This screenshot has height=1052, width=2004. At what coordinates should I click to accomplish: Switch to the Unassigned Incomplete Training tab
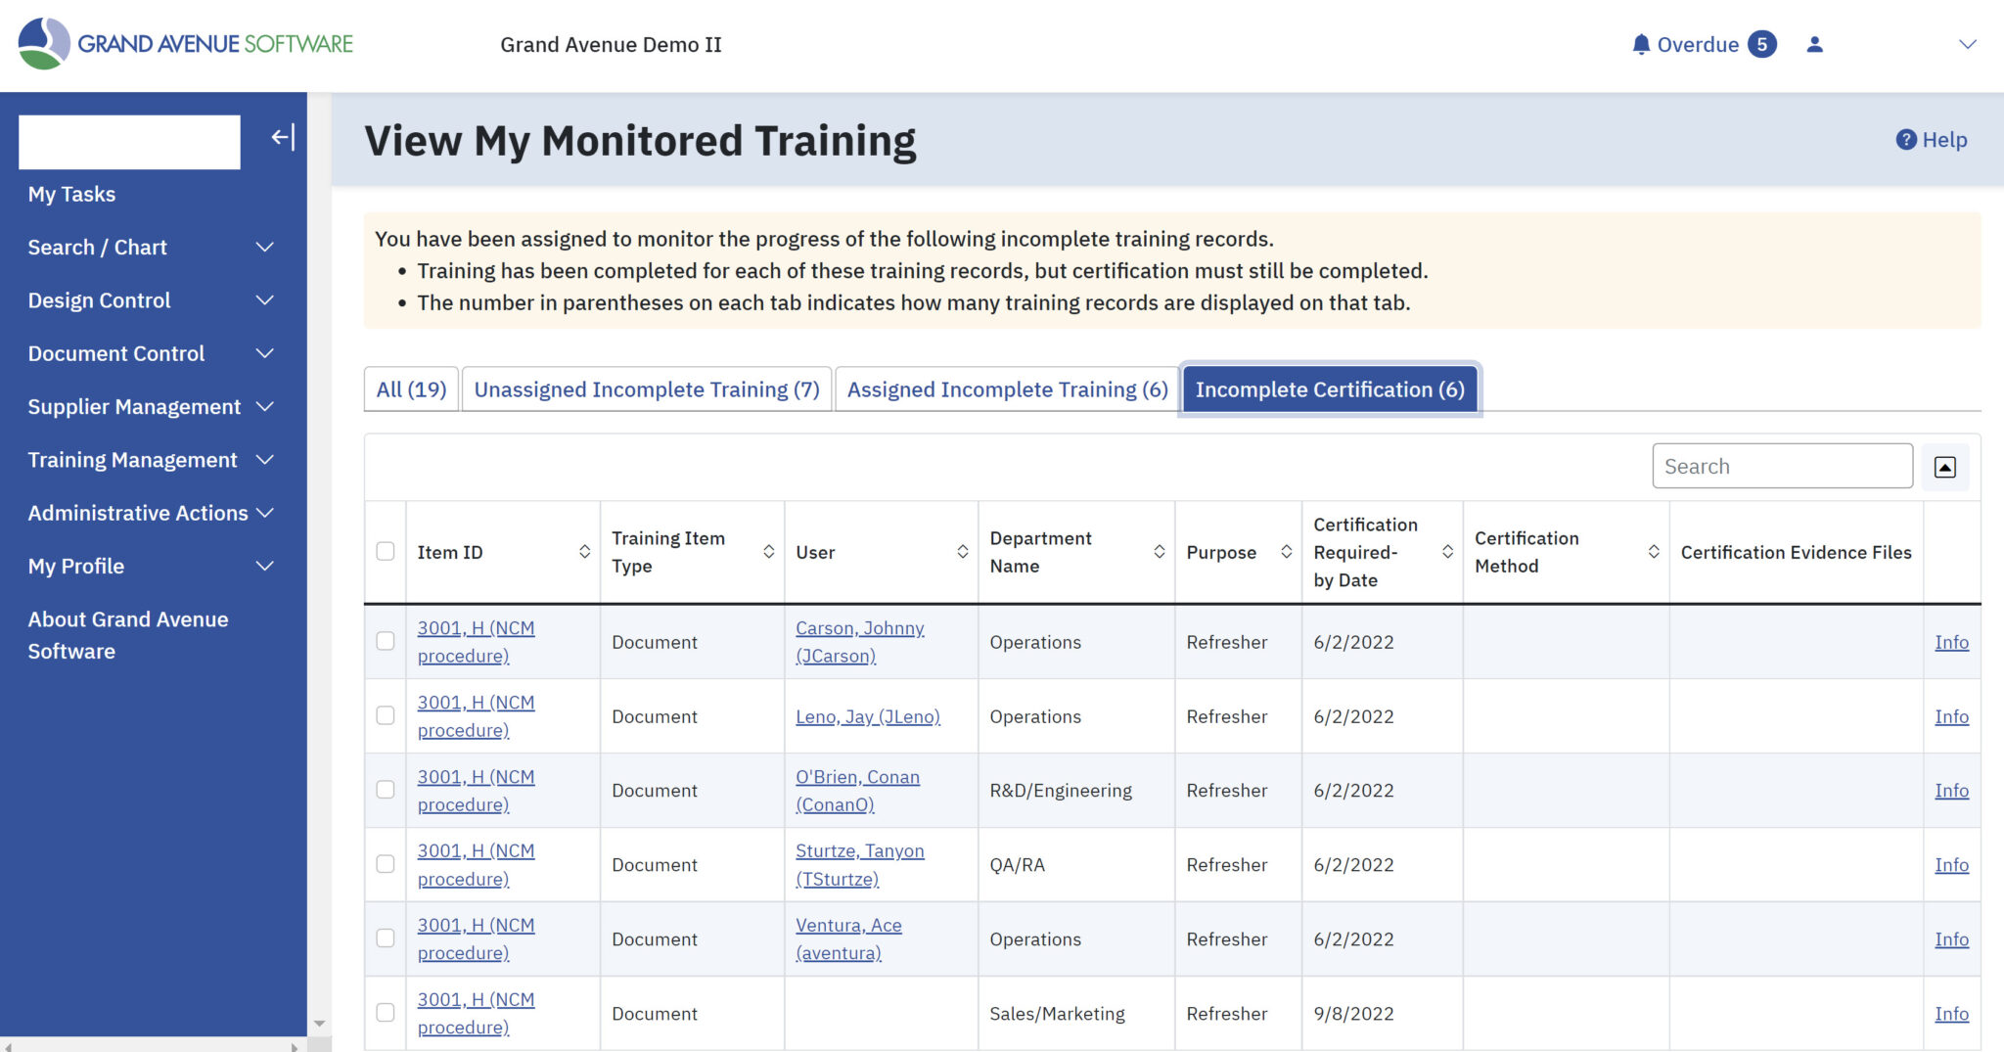[x=646, y=389]
